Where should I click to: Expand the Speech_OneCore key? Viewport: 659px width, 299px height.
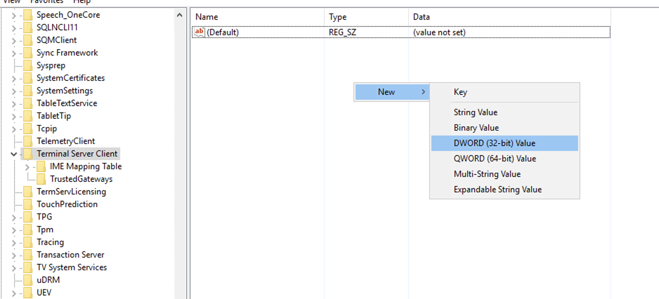14,15
